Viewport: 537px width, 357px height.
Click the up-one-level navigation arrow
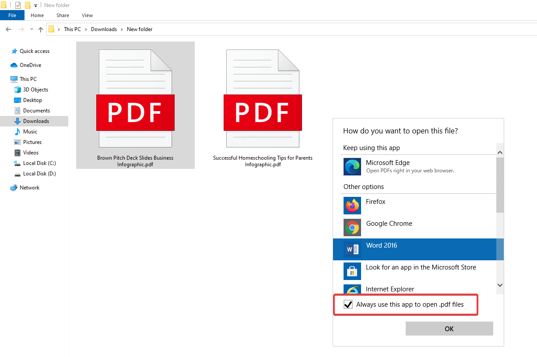[x=40, y=29]
